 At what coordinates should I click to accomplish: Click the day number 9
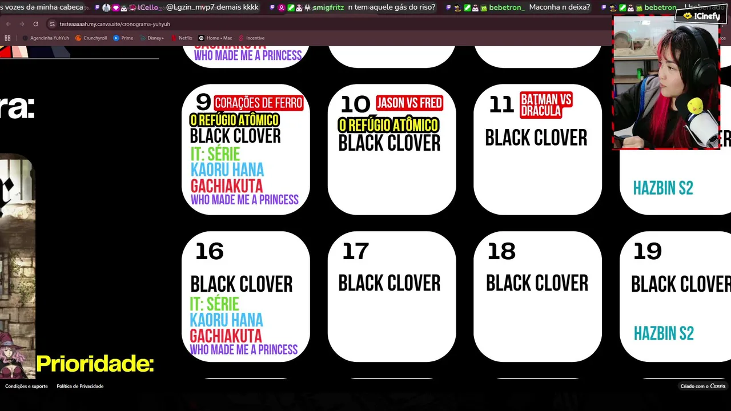[203, 102]
